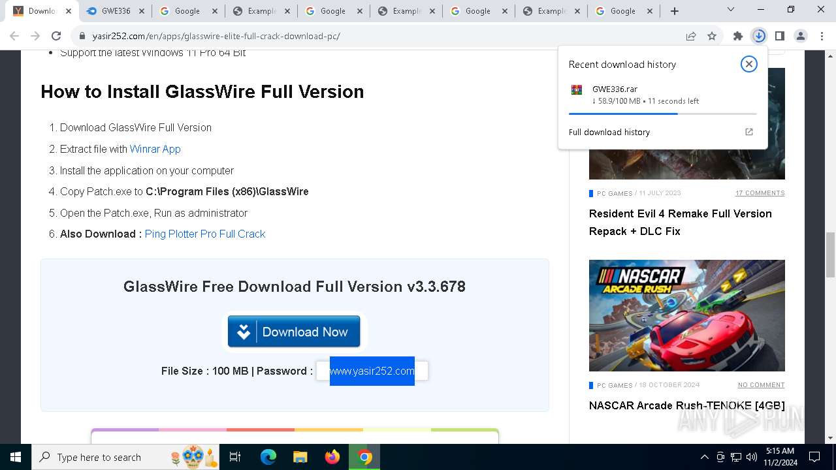The height and width of the screenshot is (470, 836).
Task: Open network tray icon
Action: (736, 457)
